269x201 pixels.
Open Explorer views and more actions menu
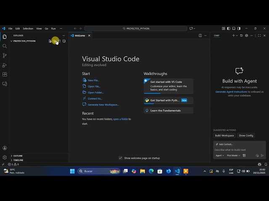(63, 36)
